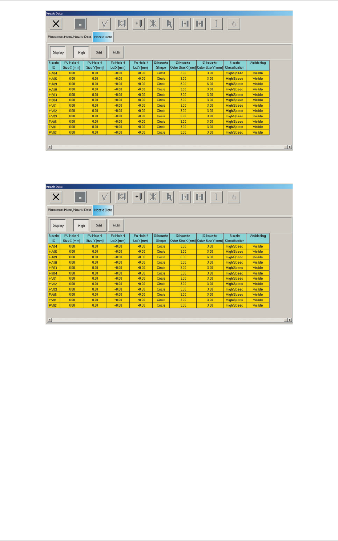Screen dimensions: 338x541
Task: Click the rotate-arrows icon in upper window toolbar
Action: click(122, 24)
